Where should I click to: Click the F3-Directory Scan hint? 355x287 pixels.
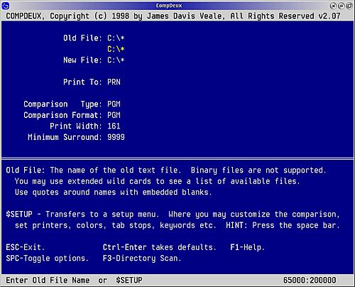click(x=142, y=258)
